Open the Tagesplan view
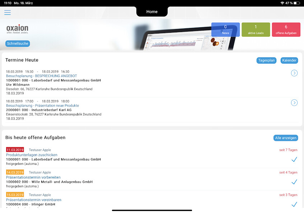Viewport: 304px width, 213px height. [x=267, y=60]
